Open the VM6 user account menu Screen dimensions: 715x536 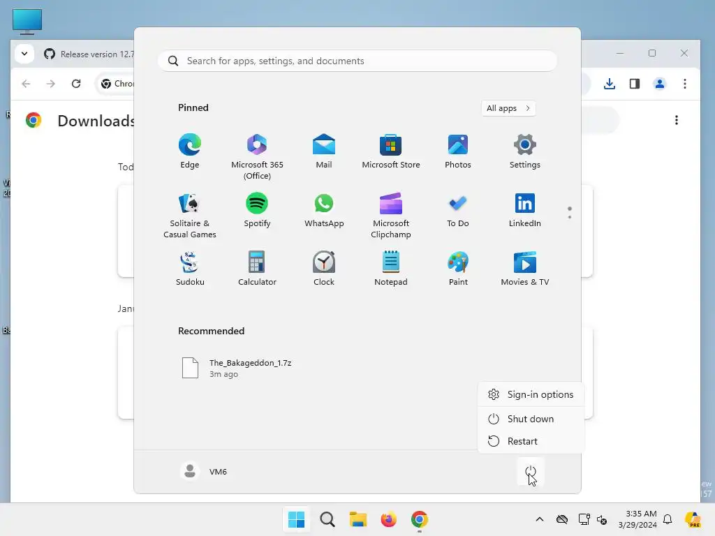pos(204,471)
